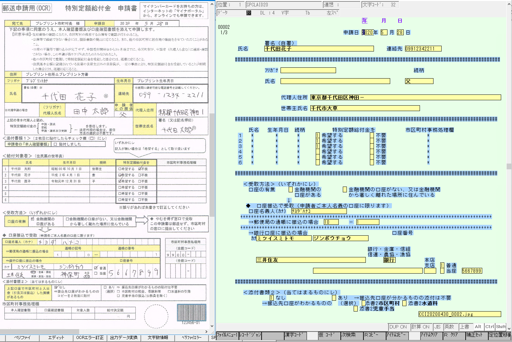Check the 金融機関の口座がある box
This screenshot has height=342, width=512.
tap(290, 190)
